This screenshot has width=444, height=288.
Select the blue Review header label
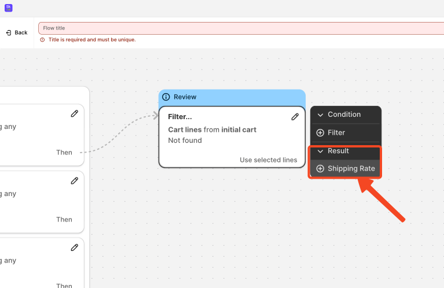click(x=185, y=97)
